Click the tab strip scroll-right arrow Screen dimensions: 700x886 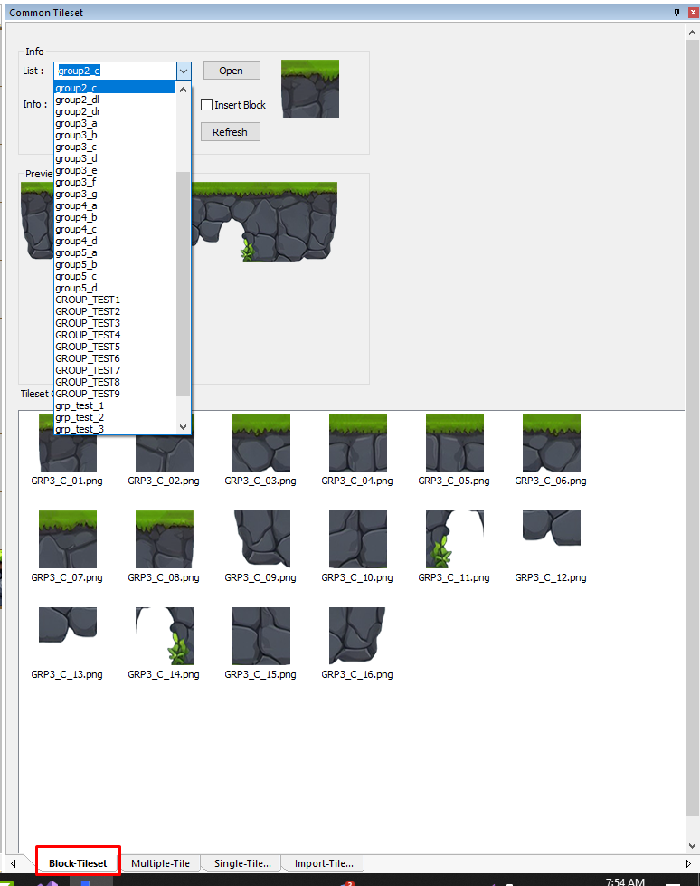(689, 863)
